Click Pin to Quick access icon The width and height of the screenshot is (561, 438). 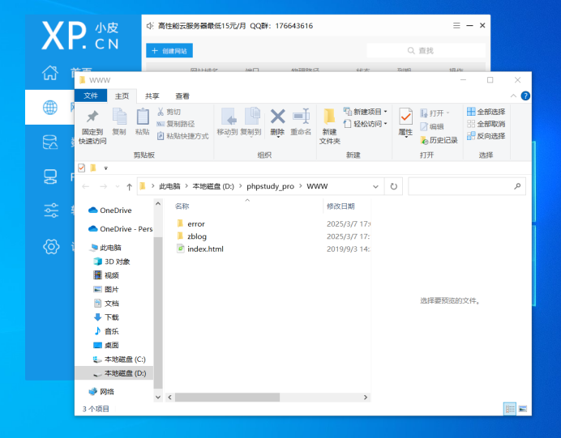pyautogui.click(x=92, y=117)
